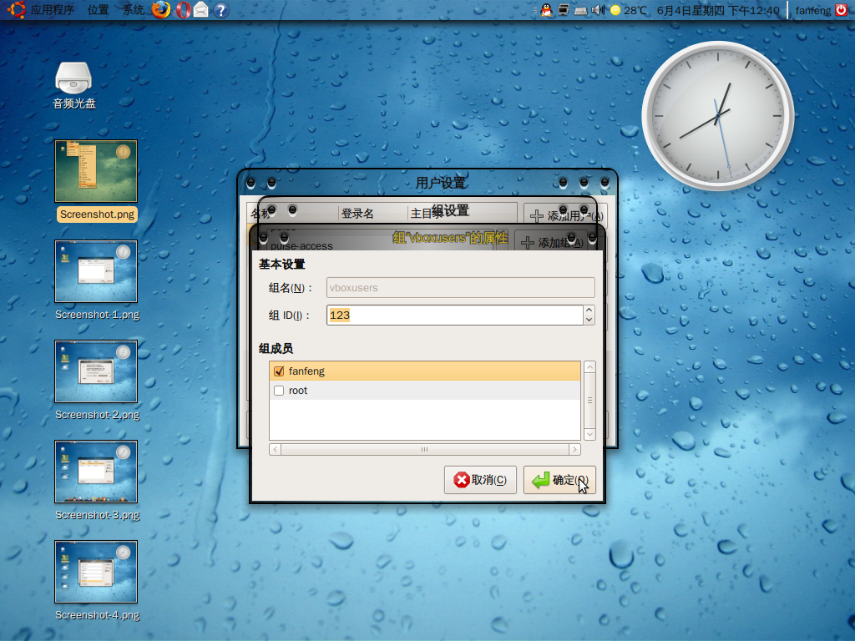Click the group properties dialog title
Image resolution: width=855 pixels, height=641 pixels.
(450, 238)
